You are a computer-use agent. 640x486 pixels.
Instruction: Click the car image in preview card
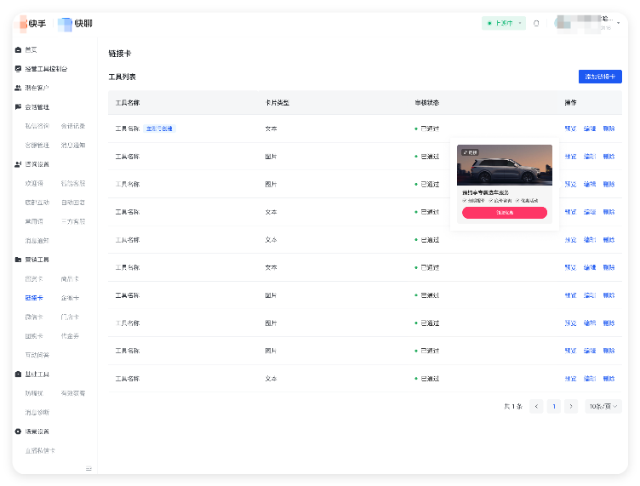(505, 165)
